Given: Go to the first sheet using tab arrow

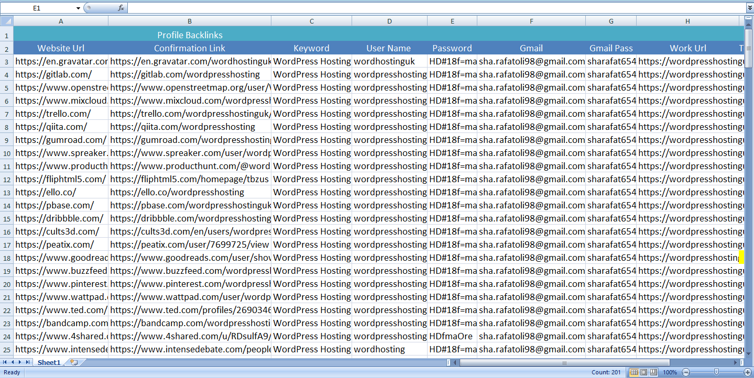Looking at the screenshot, I should coord(5,362).
